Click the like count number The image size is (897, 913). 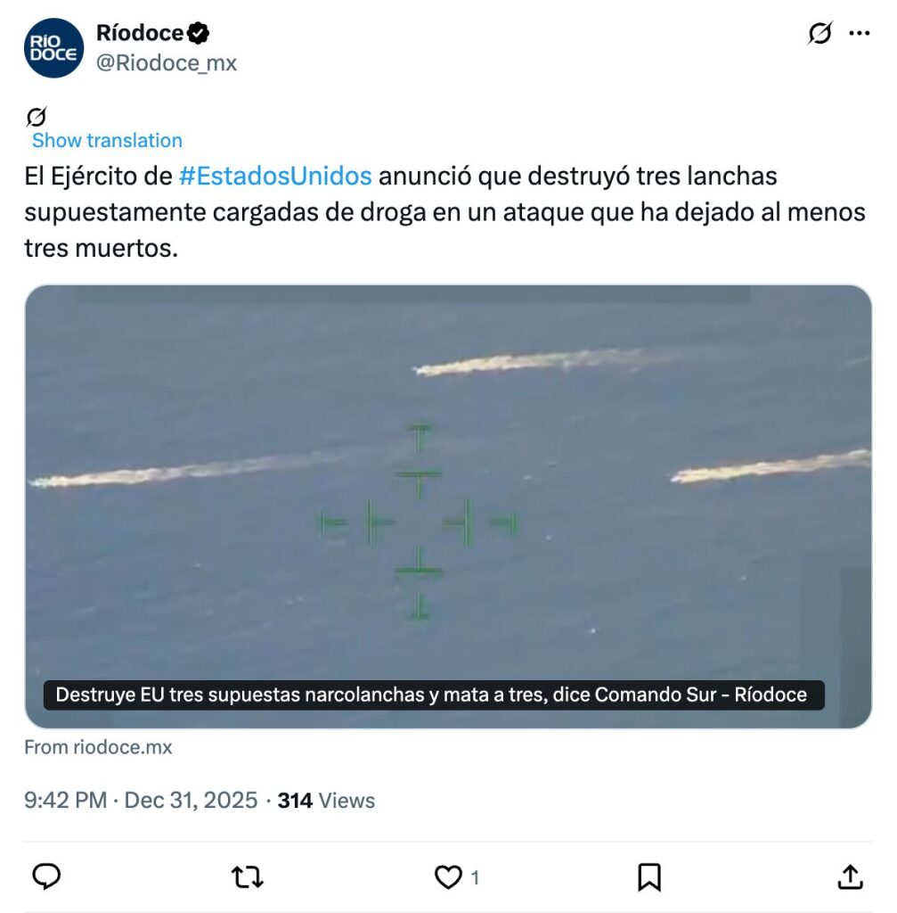[475, 877]
